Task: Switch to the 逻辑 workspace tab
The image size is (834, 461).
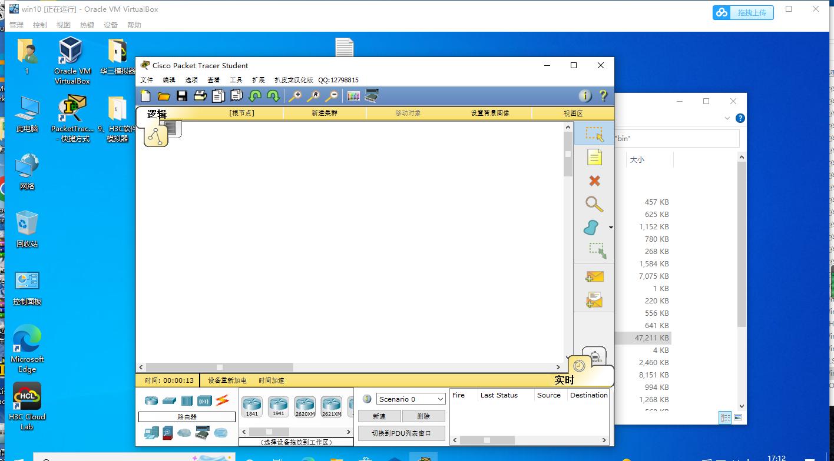Action: [157, 114]
